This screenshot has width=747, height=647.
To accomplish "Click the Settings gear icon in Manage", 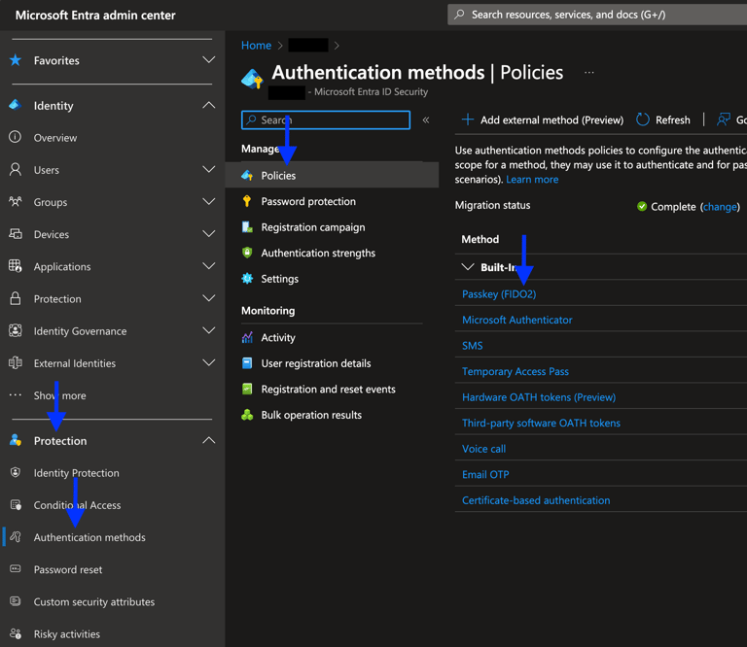I will tap(247, 278).
